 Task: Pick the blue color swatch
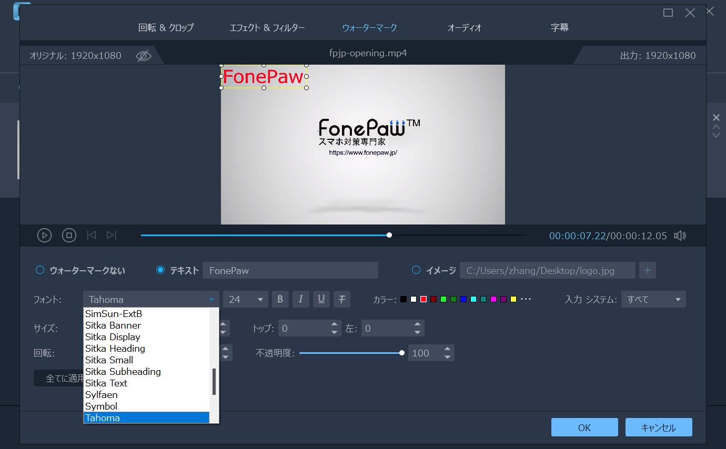point(463,299)
